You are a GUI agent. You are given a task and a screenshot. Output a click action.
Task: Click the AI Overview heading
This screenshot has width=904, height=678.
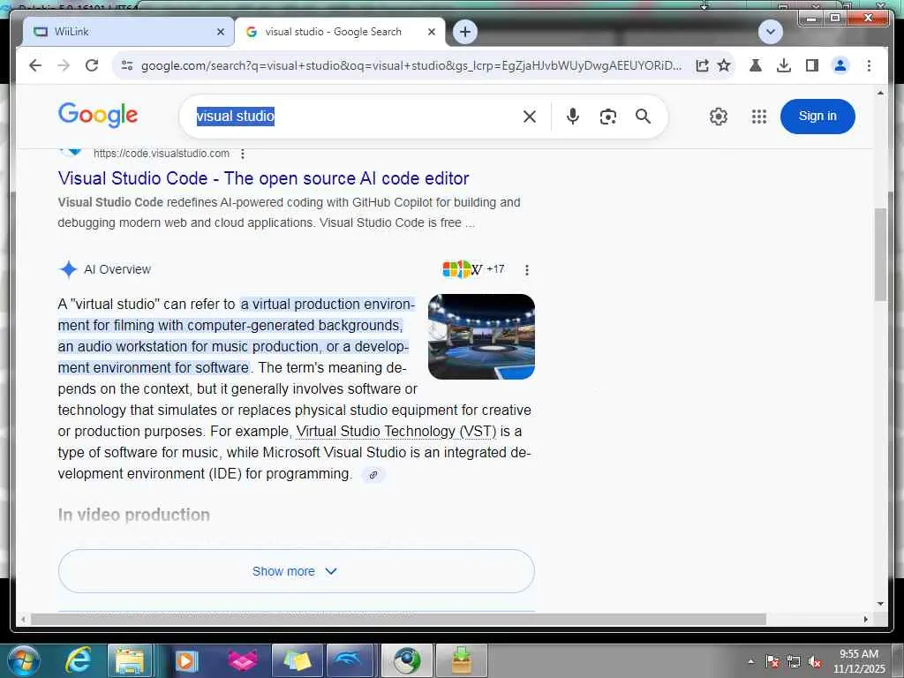click(117, 269)
